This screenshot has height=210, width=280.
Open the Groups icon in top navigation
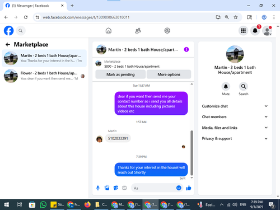click(167, 31)
